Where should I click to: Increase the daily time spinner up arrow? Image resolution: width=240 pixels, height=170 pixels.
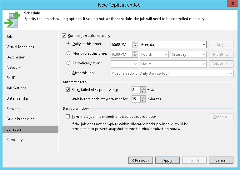click(135, 43)
